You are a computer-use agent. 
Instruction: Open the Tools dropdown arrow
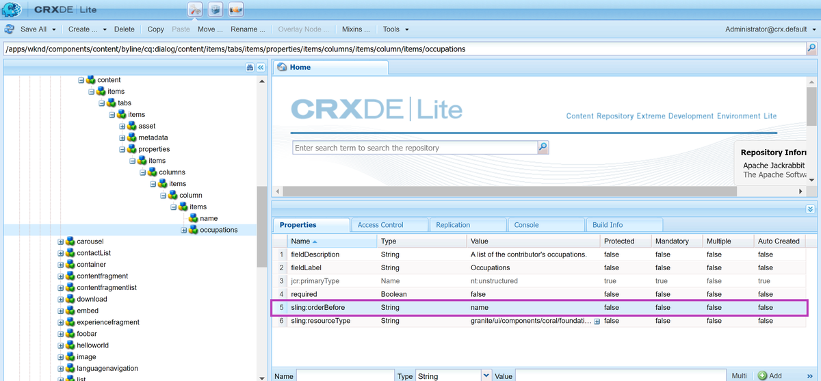pyautogui.click(x=406, y=29)
